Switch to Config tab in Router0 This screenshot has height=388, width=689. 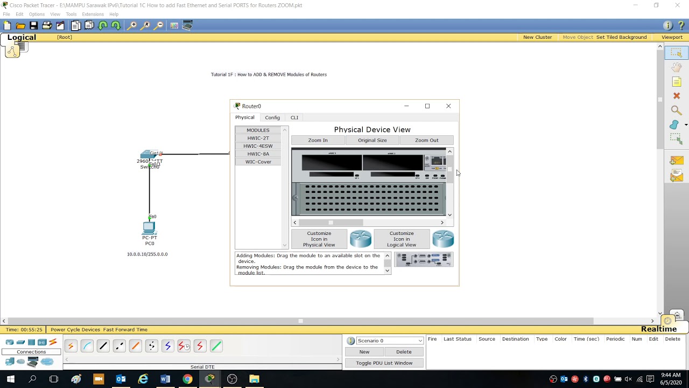click(x=272, y=117)
